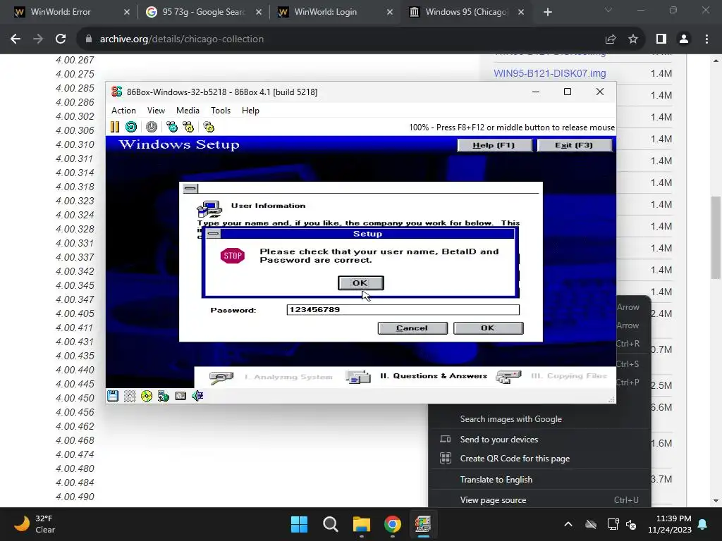Click the hard disk status icon
Viewport: 722px width, 541px height.
(x=180, y=396)
